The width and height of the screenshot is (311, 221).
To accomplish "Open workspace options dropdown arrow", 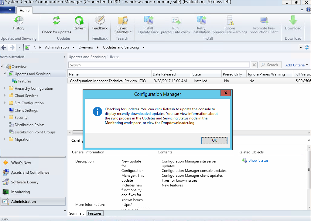I will (x=65, y=211).
